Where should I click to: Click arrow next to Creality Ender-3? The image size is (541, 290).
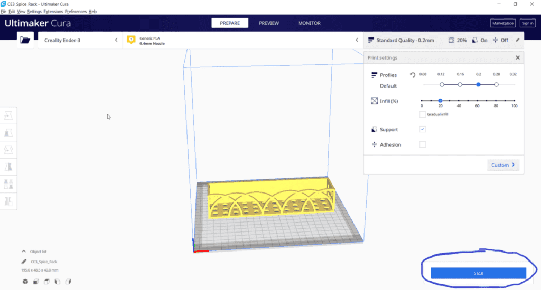tap(116, 40)
